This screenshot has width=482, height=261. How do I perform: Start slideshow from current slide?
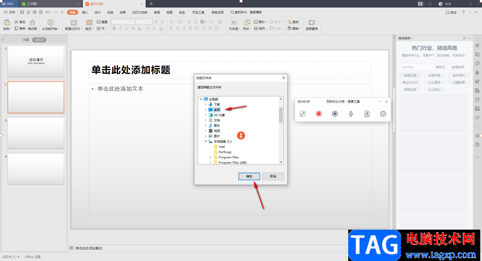(x=50, y=25)
